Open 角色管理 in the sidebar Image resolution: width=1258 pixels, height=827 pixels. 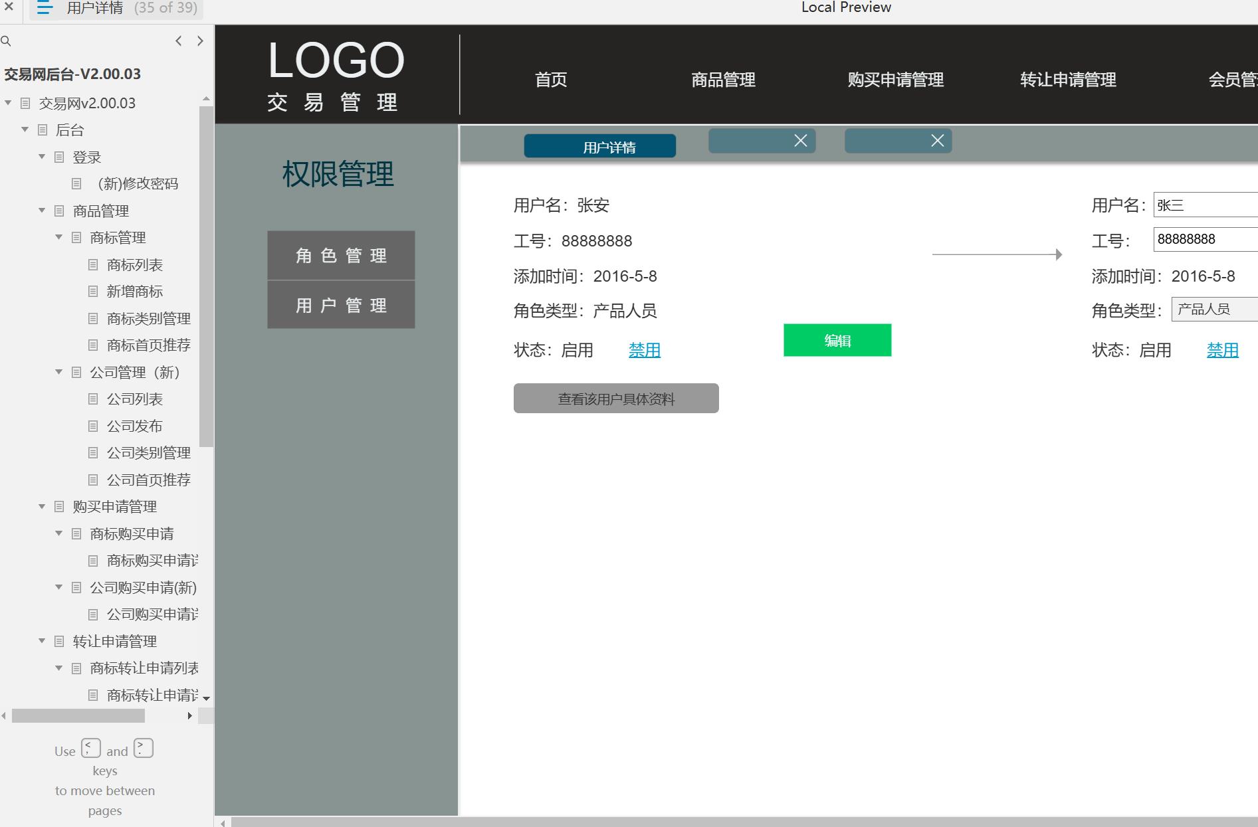pyautogui.click(x=341, y=256)
